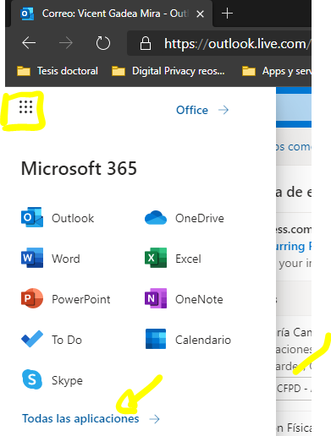331x436 pixels.
Task: Launch the PowerPoint app icon
Action: tap(32, 298)
